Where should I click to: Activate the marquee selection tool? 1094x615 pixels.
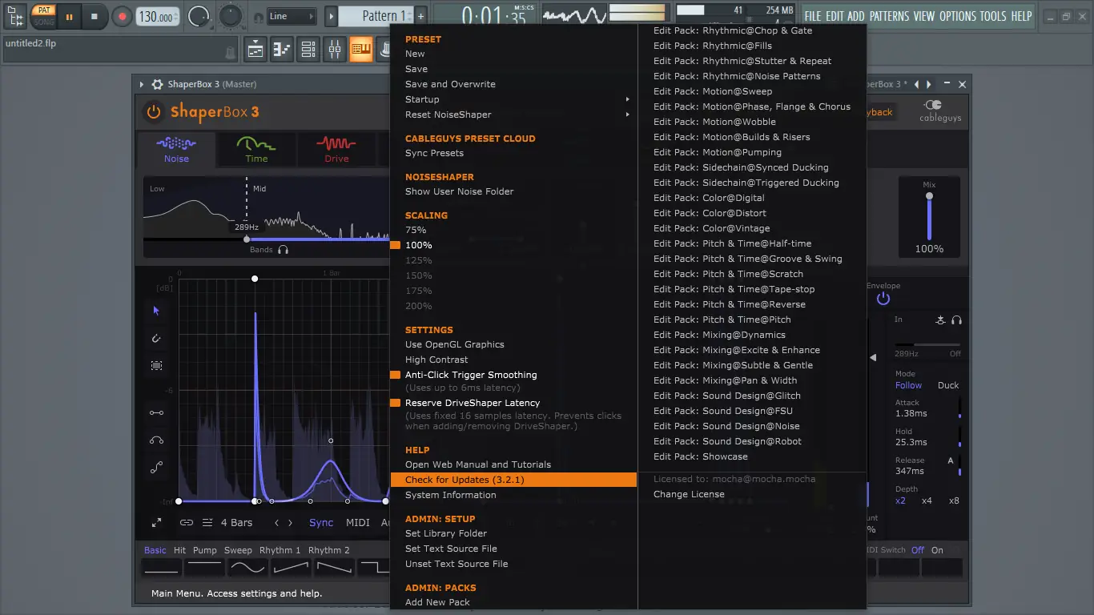(156, 366)
